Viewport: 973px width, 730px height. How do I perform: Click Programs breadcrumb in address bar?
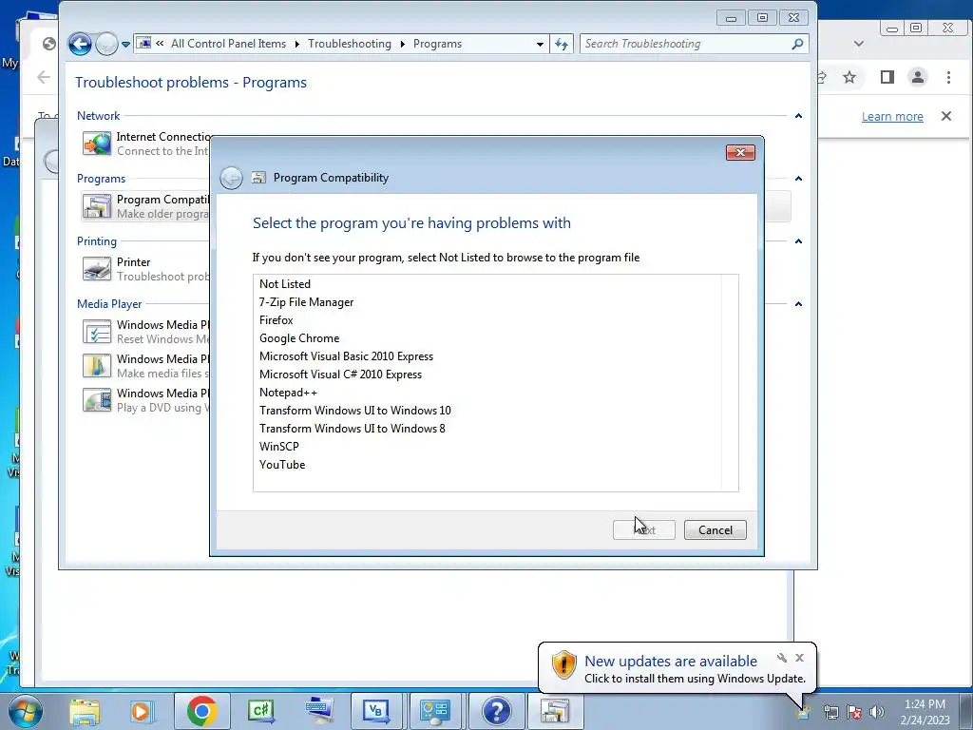pyautogui.click(x=437, y=44)
